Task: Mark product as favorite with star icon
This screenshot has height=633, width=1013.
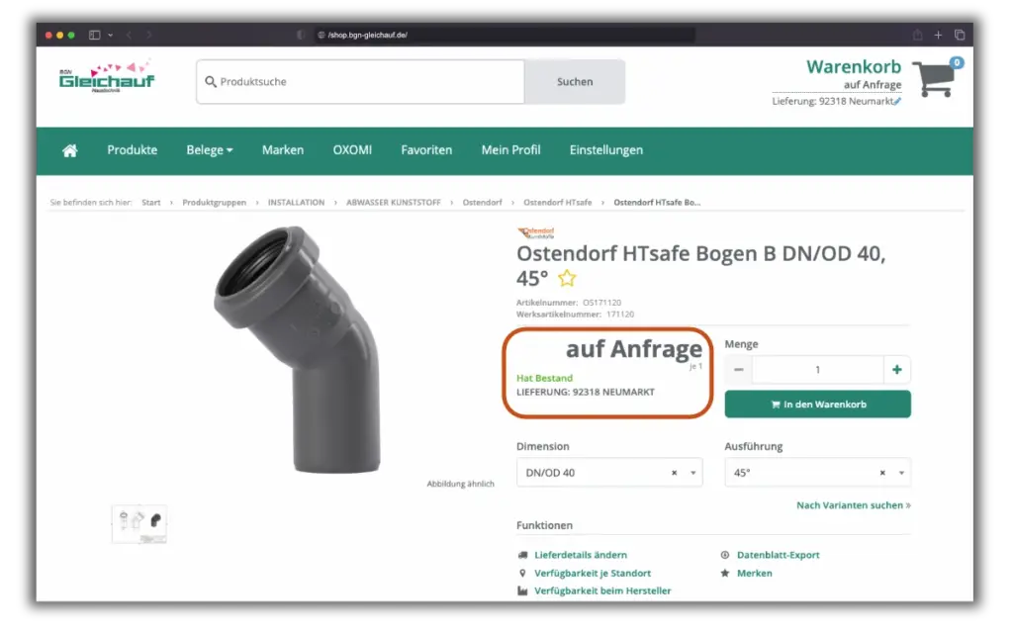Action: tap(567, 278)
